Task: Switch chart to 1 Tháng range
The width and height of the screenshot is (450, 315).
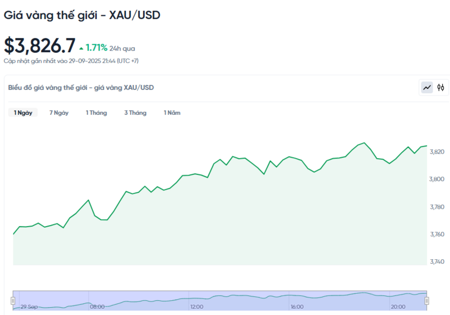Action: pos(96,112)
